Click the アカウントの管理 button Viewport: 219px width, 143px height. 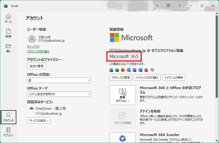click(x=121, y=77)
